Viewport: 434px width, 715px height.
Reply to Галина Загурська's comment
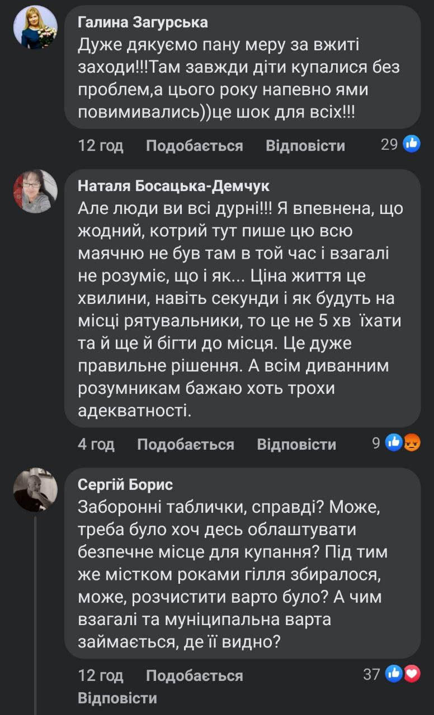(305, 146)
